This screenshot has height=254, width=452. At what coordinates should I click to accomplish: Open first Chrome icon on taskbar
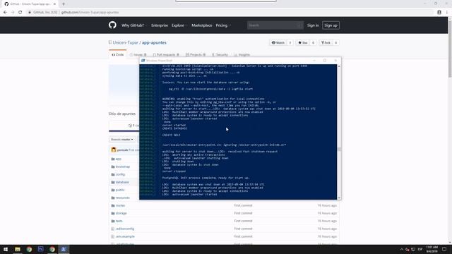(29, 249)
